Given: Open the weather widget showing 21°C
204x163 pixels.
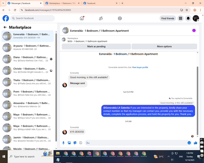Looking at the screenshot, I should tap(158, 156).
